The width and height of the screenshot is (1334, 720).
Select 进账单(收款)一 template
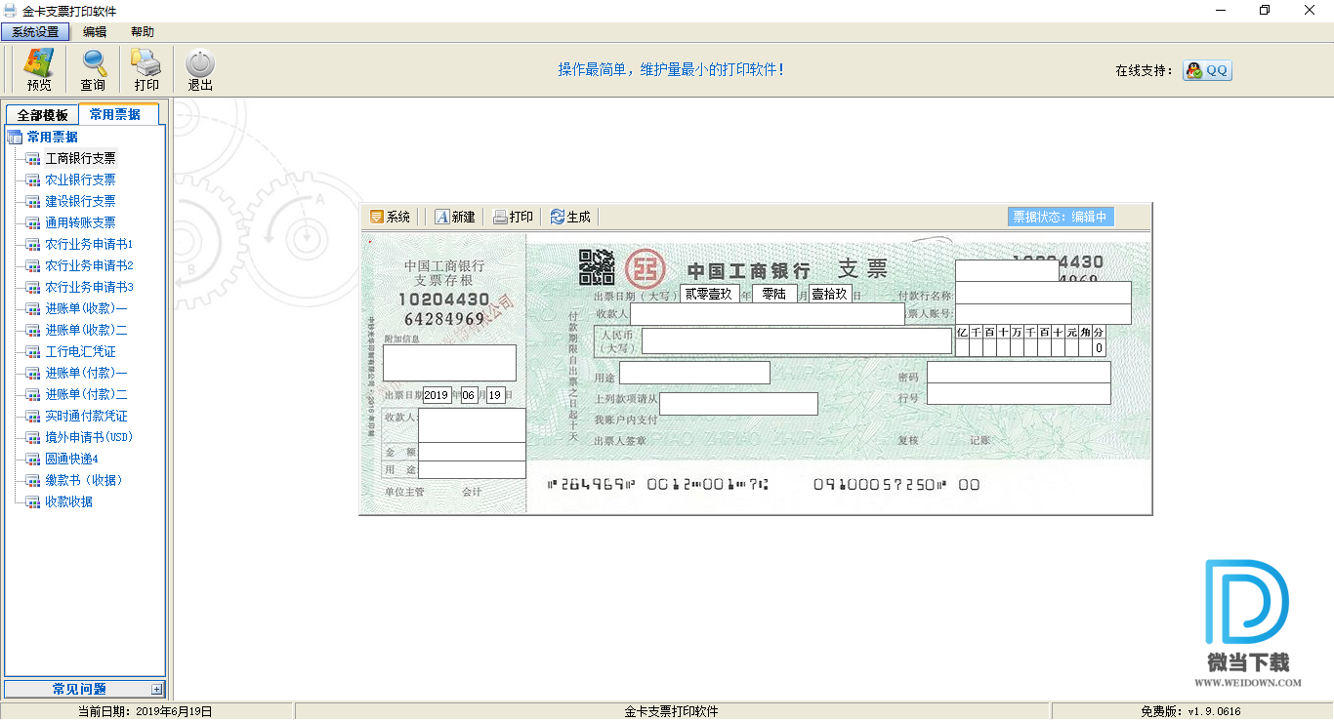click(x=86, y=308)
